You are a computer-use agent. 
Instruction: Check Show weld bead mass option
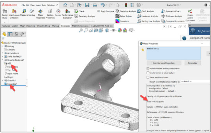148,77
